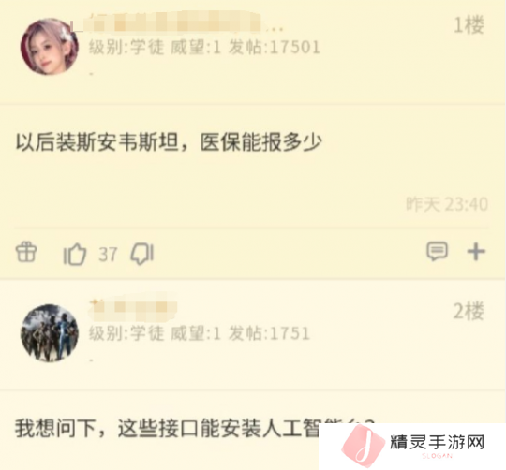Open reply comments with speech bubble icon
Image resolution: width=506 pixels, height=470 pixels.
(x=437, y=251)
